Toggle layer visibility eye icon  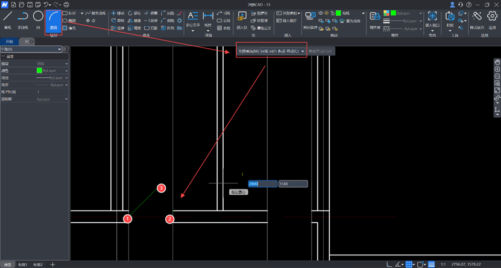(321, 13)
